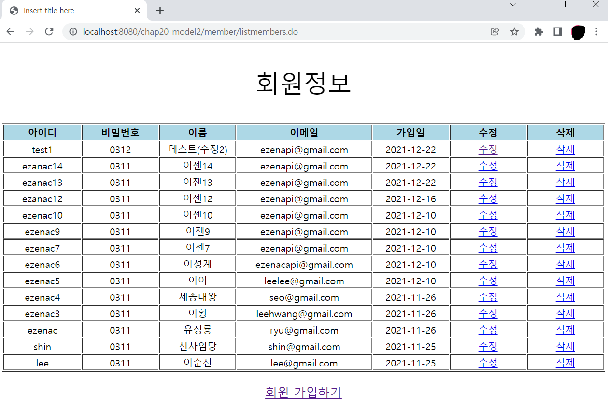608x408 pixels.
Task: Select email leelee@gmail.com cell
Action: (304, 281)
